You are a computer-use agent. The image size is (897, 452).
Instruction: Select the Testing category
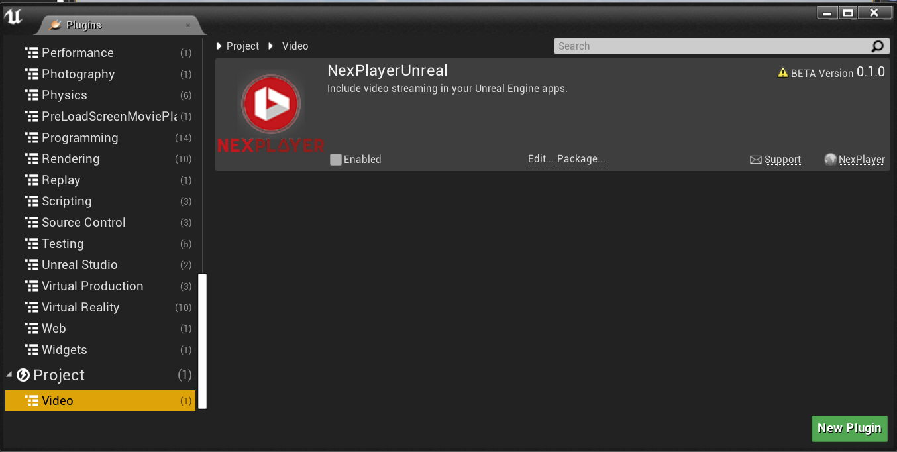click(x=100, y=244)
